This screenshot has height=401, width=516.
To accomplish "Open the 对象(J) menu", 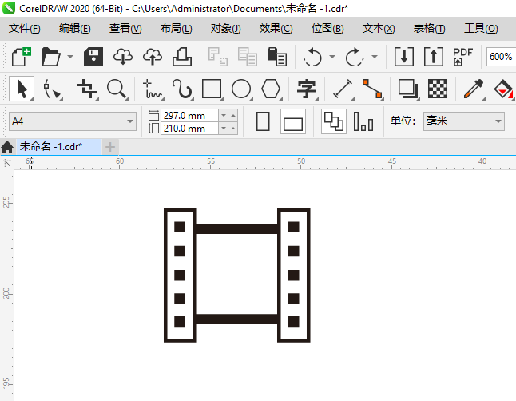I will tap(225, 29).
